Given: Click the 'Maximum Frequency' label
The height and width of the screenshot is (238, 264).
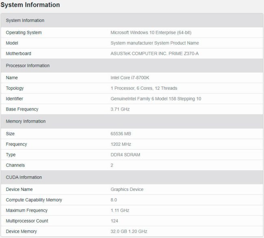Looking at the screenshot, I should 27,210.
